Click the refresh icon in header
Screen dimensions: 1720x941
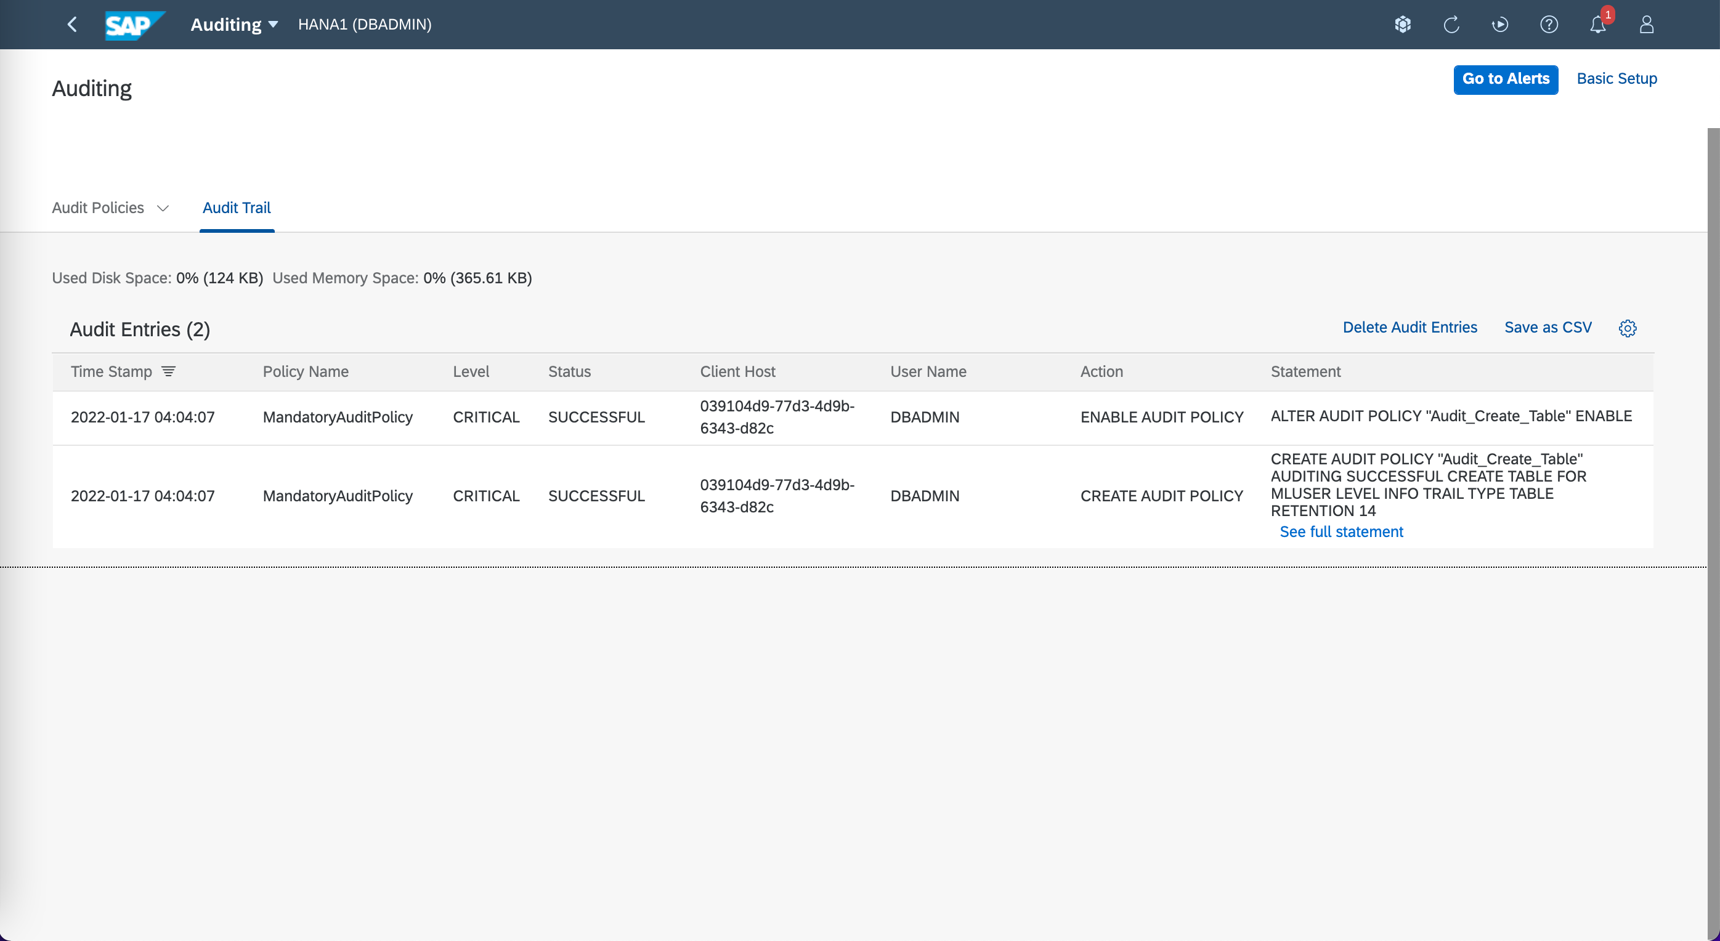1451,25
